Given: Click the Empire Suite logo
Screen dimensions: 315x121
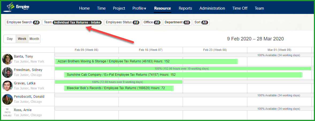Looking at the screenshot, I should pyautogui.click(x=16, y=7).
